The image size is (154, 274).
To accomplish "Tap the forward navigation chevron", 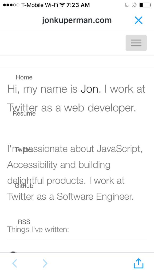I will [45, 264].
